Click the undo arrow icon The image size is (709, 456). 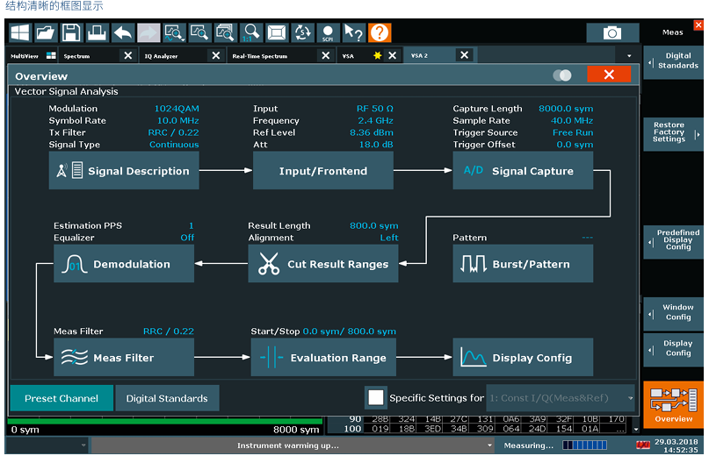point(122,32)
